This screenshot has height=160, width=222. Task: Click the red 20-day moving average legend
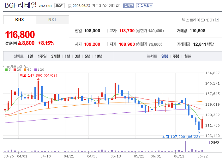point(17,70)
